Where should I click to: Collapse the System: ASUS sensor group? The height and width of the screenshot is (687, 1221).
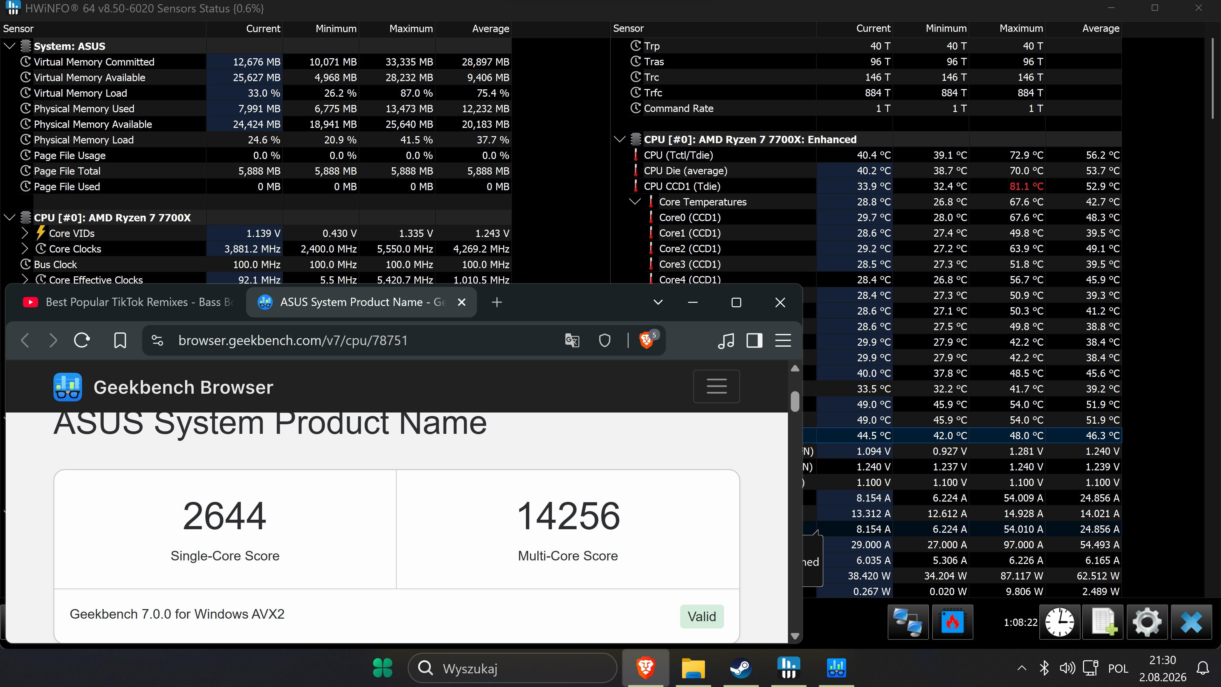click(x=9, y=46)
